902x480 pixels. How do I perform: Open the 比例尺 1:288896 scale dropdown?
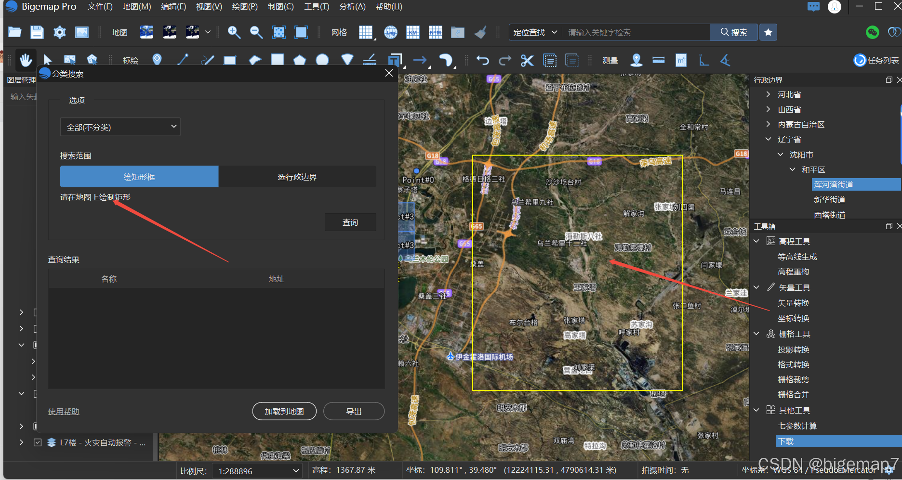(258, 471)
